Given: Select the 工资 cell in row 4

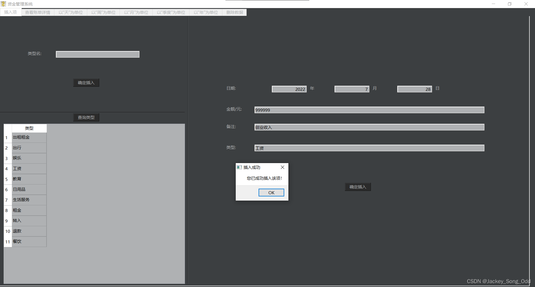Looking at the screenshot, I should pos(29,169).
